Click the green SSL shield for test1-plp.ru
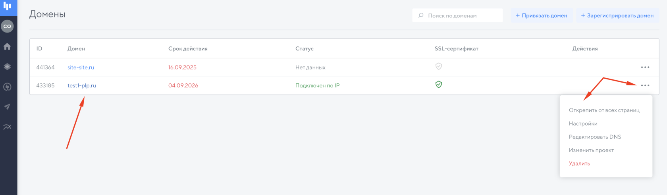667x195 pixels. click(x=439, y=85)
